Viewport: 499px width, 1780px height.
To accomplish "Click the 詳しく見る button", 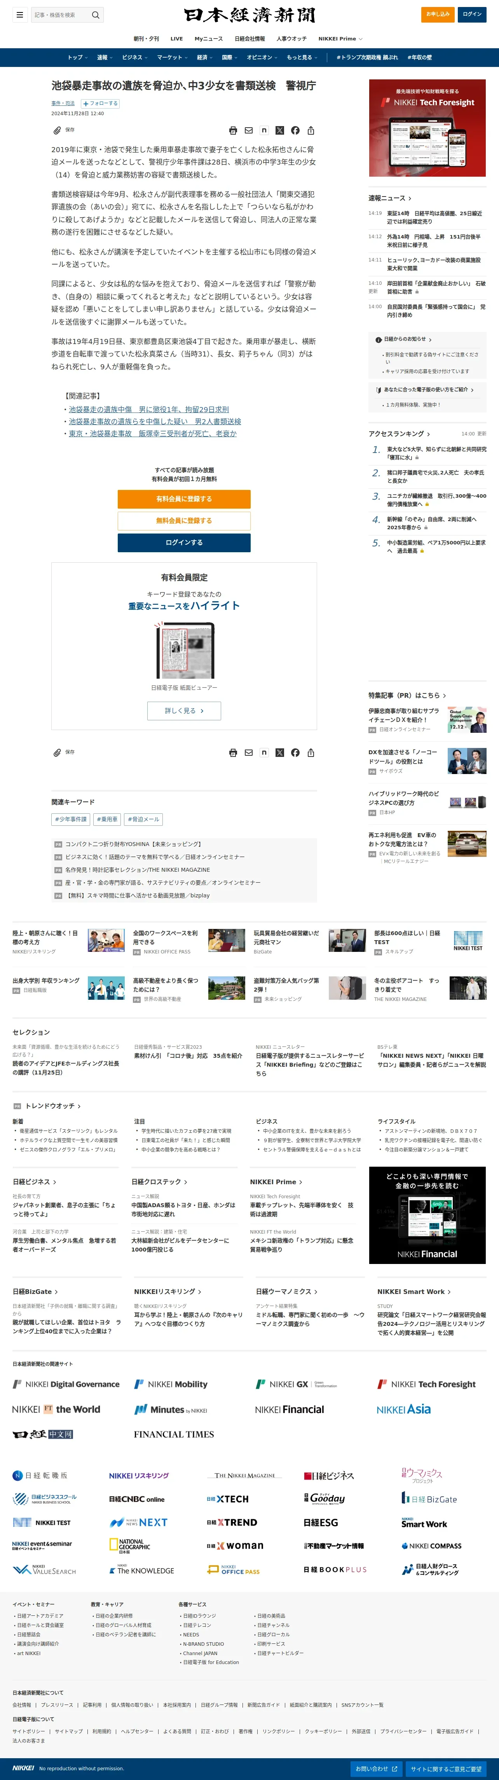I will click(183, 710).
